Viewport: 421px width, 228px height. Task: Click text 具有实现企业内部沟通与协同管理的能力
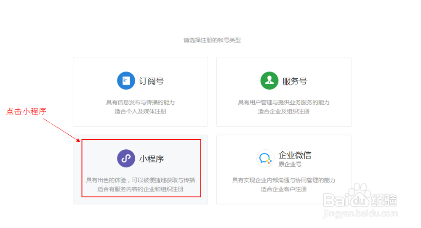pyautogui.click(x=284, y=180)
